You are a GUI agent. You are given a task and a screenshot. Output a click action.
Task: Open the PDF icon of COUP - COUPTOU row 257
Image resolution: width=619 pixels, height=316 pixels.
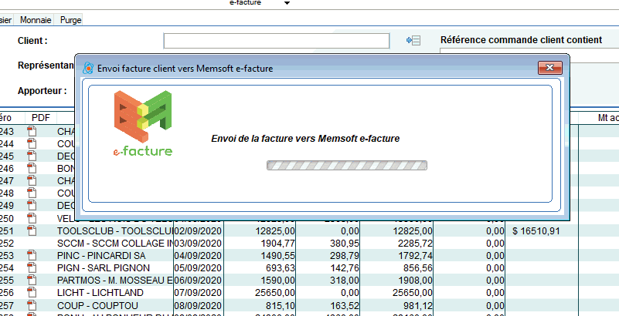pos(32,305)
